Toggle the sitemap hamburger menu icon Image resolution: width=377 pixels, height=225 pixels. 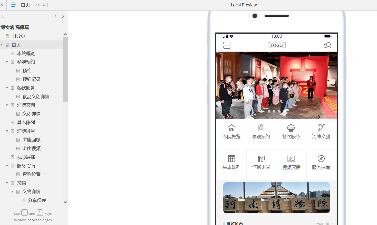coord(14,5)
